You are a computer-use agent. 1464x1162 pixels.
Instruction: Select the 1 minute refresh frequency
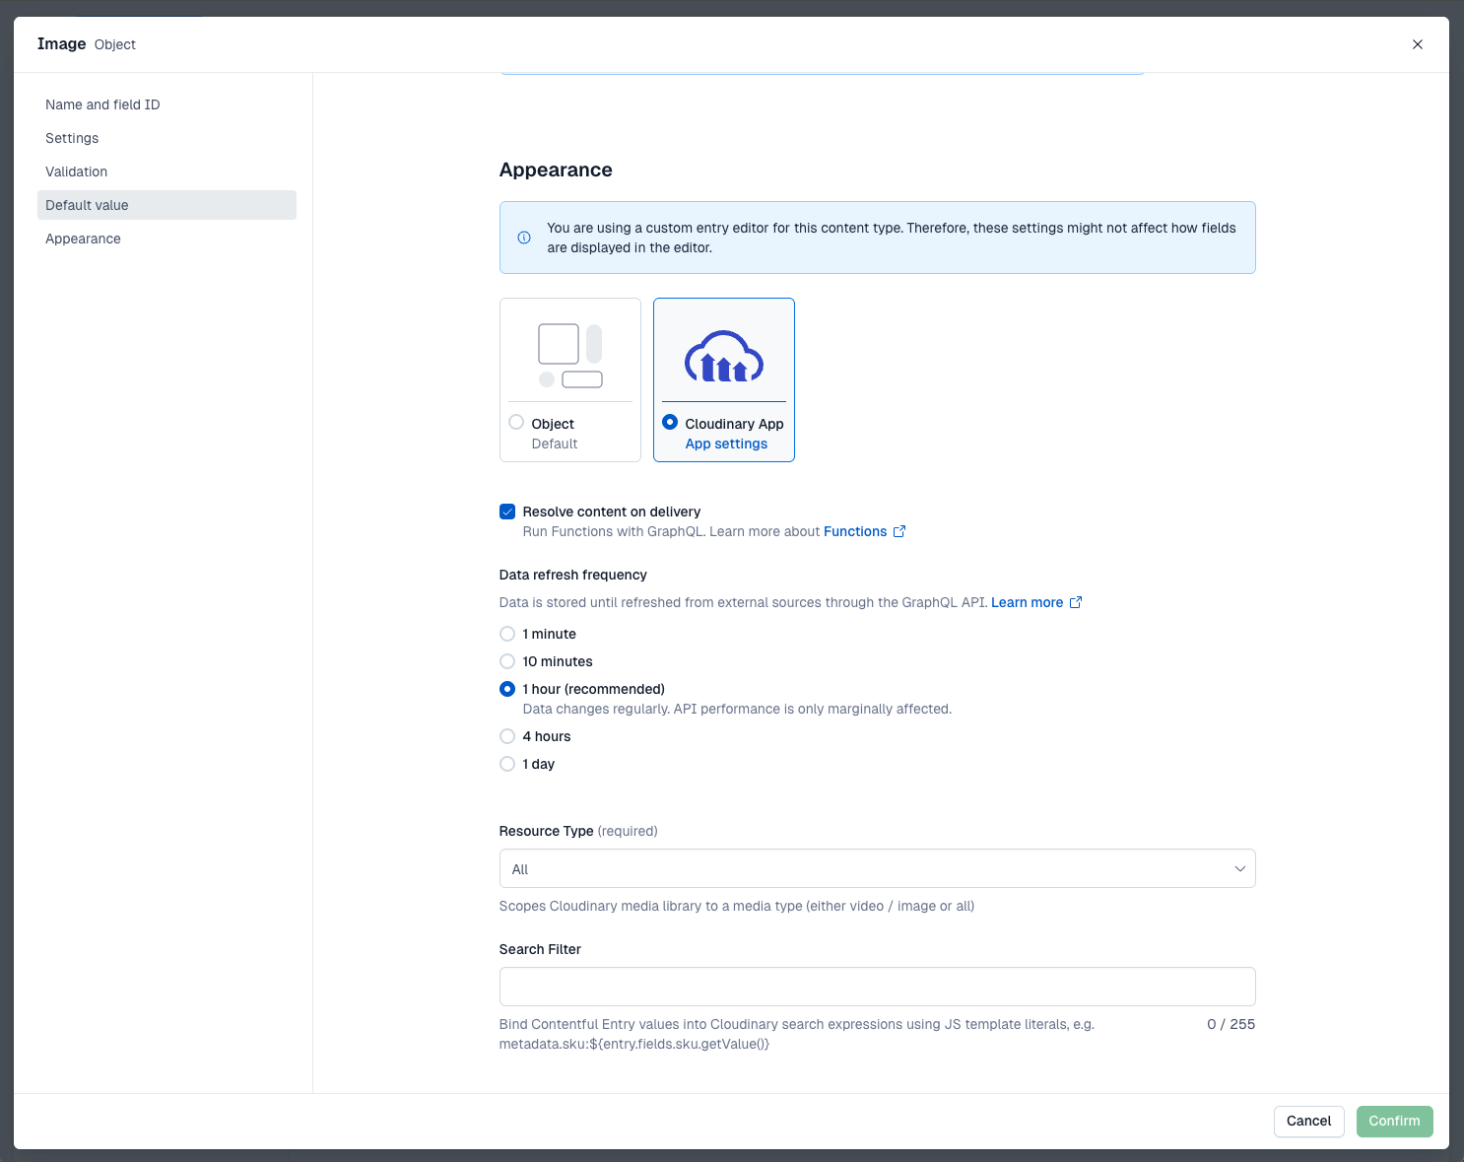tap(507, 634)
